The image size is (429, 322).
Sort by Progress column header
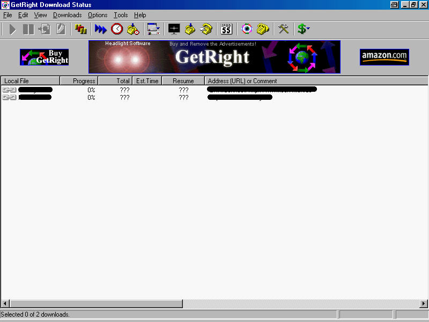[79, 81]
